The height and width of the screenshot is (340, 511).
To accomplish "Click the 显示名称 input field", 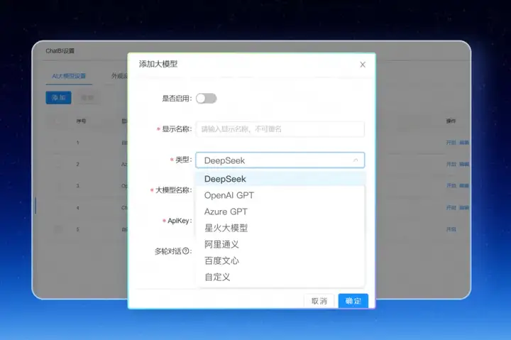I will tap(280, 129).
